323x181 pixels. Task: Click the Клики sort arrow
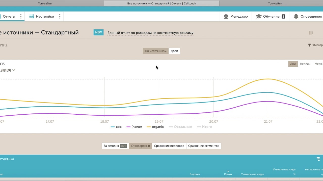point(228,171)
